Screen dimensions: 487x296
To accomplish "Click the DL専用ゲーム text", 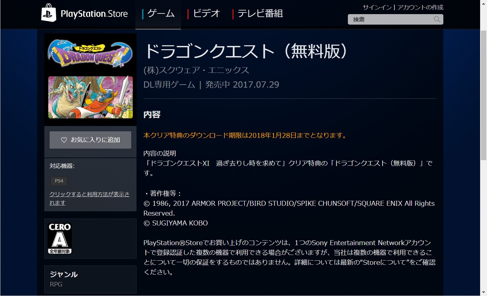I will (169, 85).
